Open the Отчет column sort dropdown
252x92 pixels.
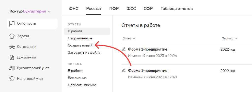tap(129, 38)
